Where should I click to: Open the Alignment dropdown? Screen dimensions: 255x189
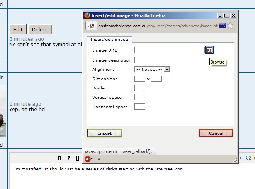pyautogui.click(x=152, y=69)
